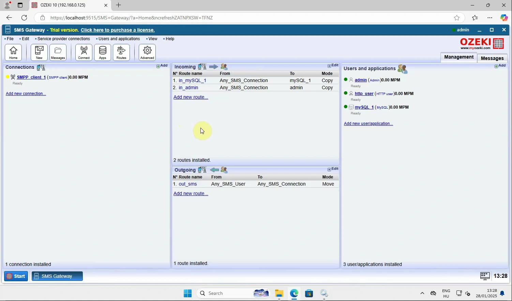Click the Connections panel phone-antenna icon

coord(41,67)
